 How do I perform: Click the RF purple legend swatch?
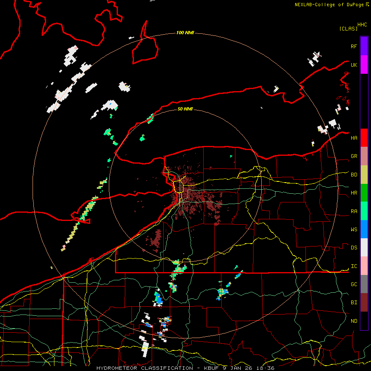pyautogui.click(x=364, y=46)
